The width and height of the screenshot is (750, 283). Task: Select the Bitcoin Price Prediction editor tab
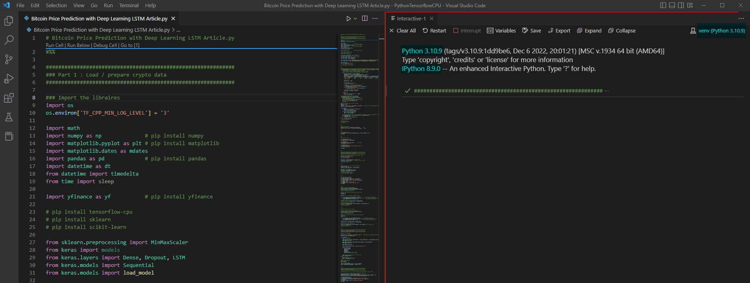(99, 18)
